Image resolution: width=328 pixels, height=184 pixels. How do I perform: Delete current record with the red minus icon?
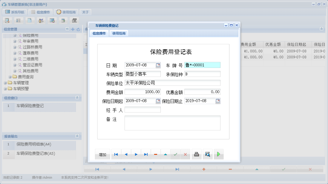156,154
